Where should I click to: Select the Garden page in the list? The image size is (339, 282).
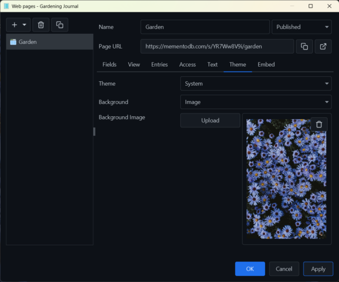click(x=49, y=42)
